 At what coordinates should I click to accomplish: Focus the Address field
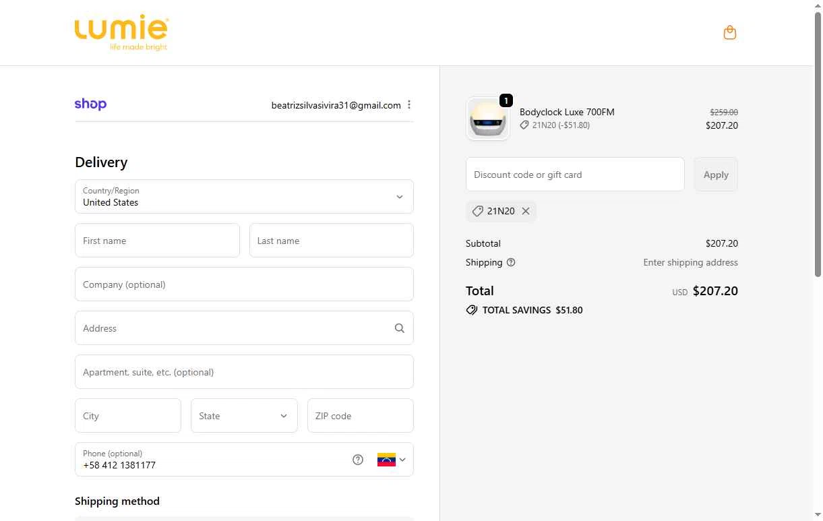tap(244, 328)
